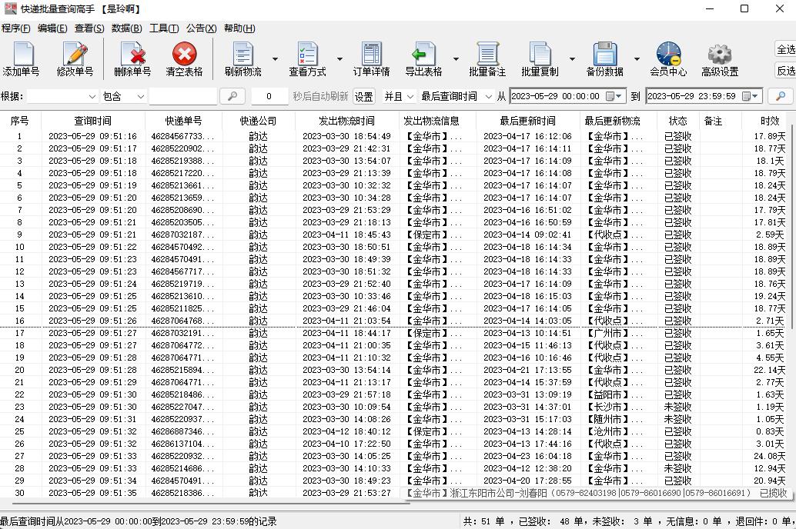Open the end date calendar picker
796x529 pixels.
[751, 96]
